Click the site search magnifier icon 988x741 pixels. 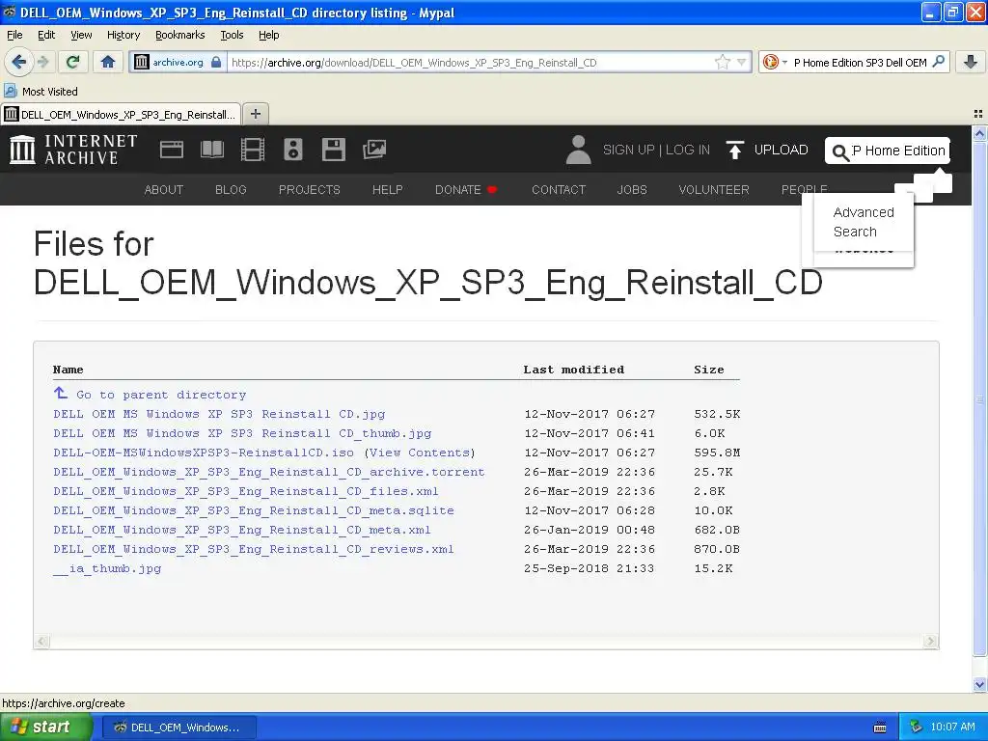[x=840, y=151]
